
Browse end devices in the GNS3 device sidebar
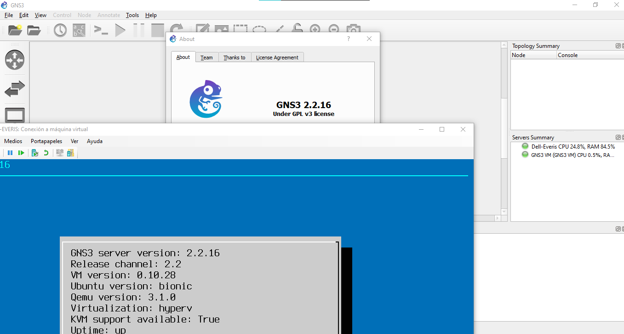click(15, 115)
